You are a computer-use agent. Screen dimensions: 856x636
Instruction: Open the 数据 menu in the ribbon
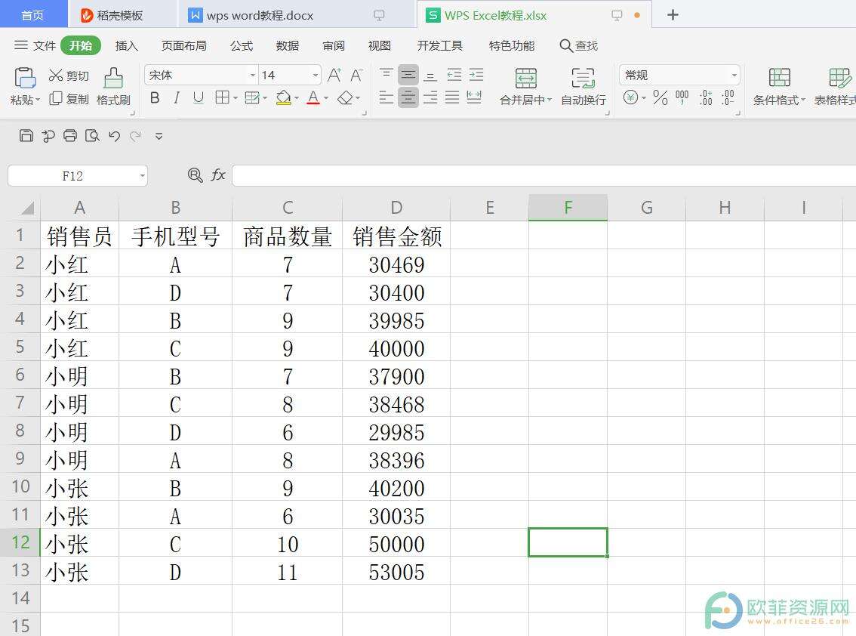(286, 45)
